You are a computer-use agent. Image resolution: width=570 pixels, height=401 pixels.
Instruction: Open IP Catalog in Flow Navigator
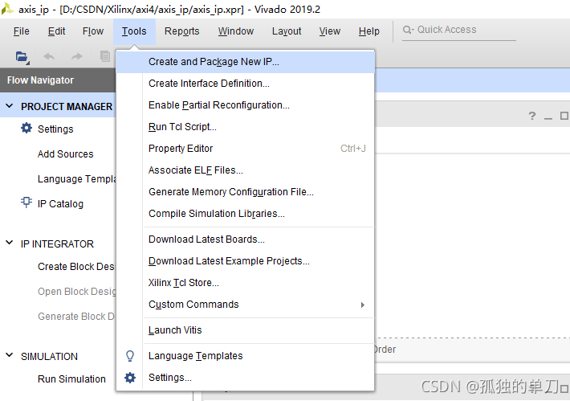60,204
